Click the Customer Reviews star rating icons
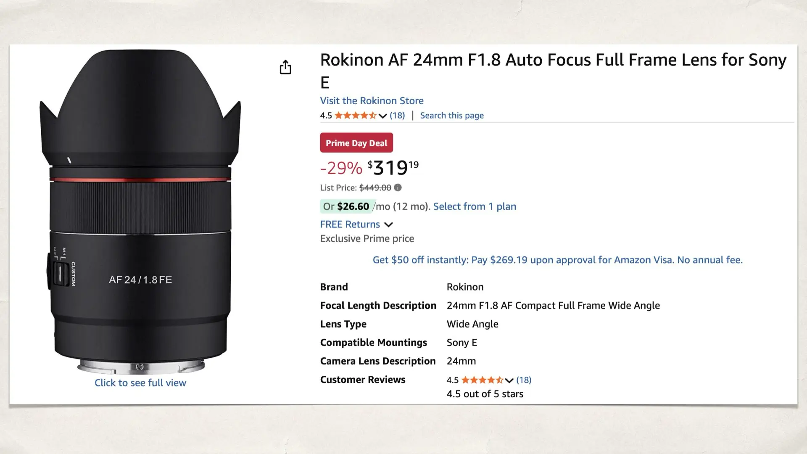This screenshot has width=807, height=454. pos(481,380)
